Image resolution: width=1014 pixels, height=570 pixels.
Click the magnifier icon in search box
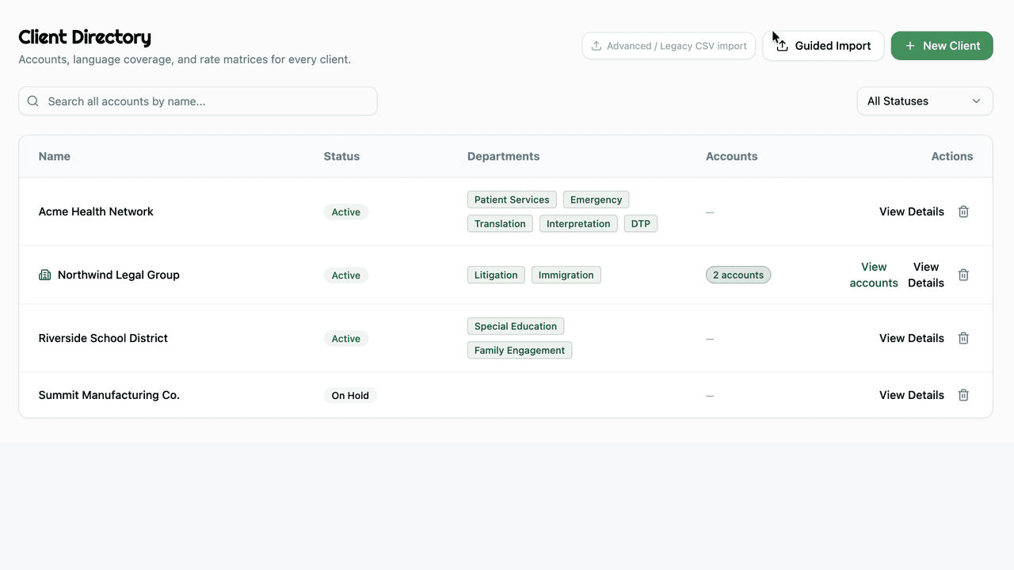click(33, 101)
